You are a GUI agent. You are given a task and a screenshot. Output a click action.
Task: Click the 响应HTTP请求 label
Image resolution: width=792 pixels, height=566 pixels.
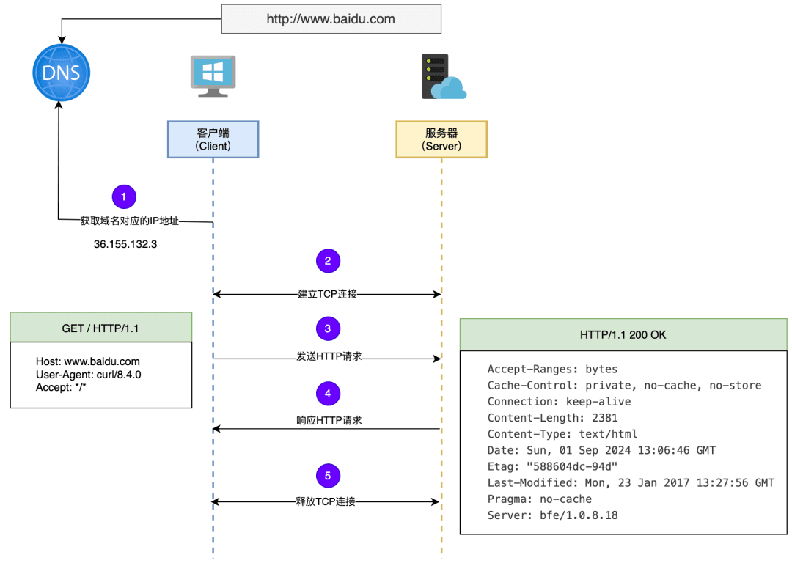tap(329, 420)
